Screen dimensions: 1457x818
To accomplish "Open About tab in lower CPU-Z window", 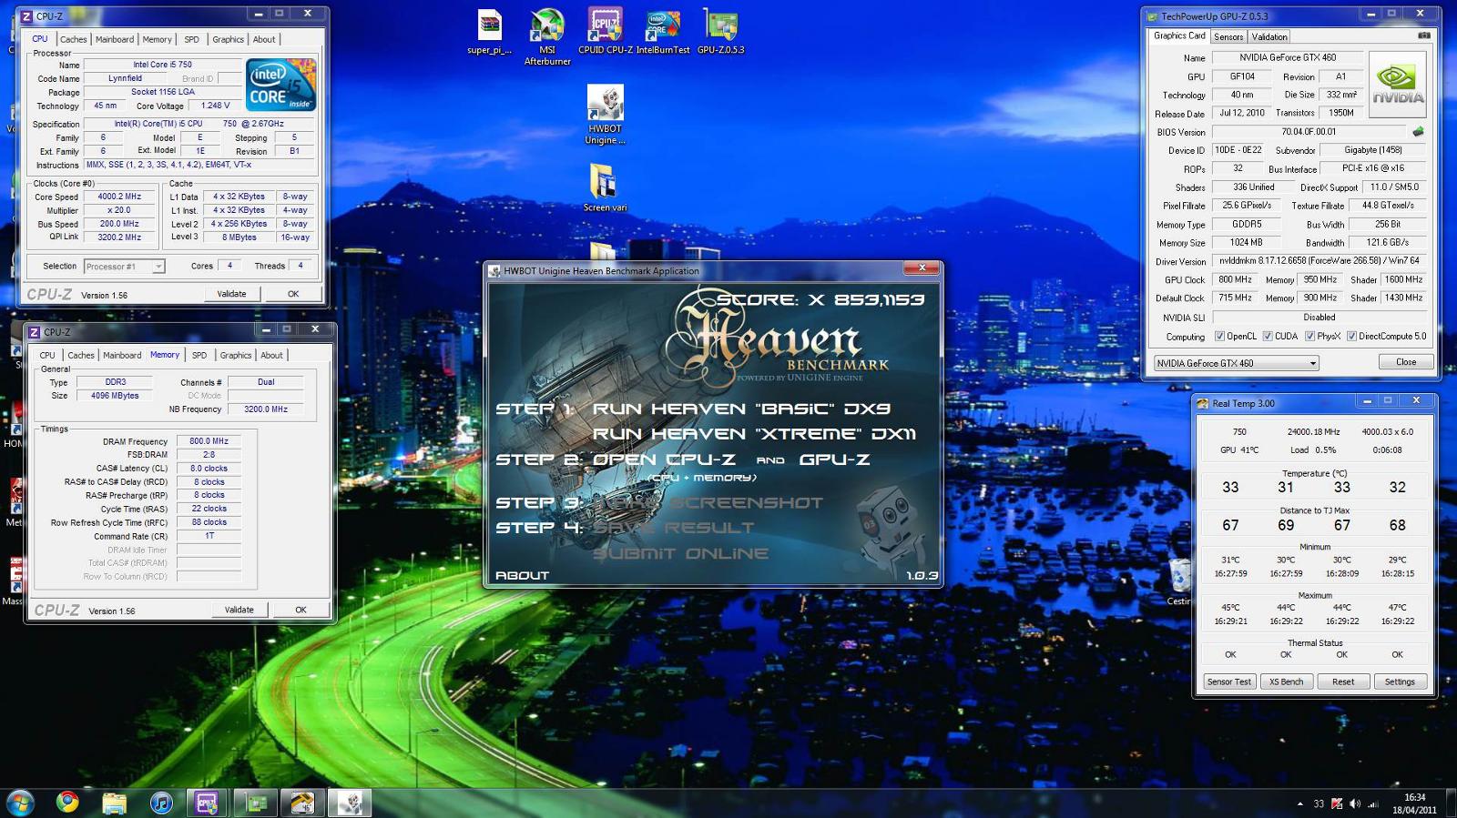I will coord(271,355).
